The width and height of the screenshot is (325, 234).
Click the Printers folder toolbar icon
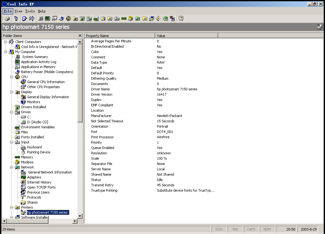(x=145, y=19)
